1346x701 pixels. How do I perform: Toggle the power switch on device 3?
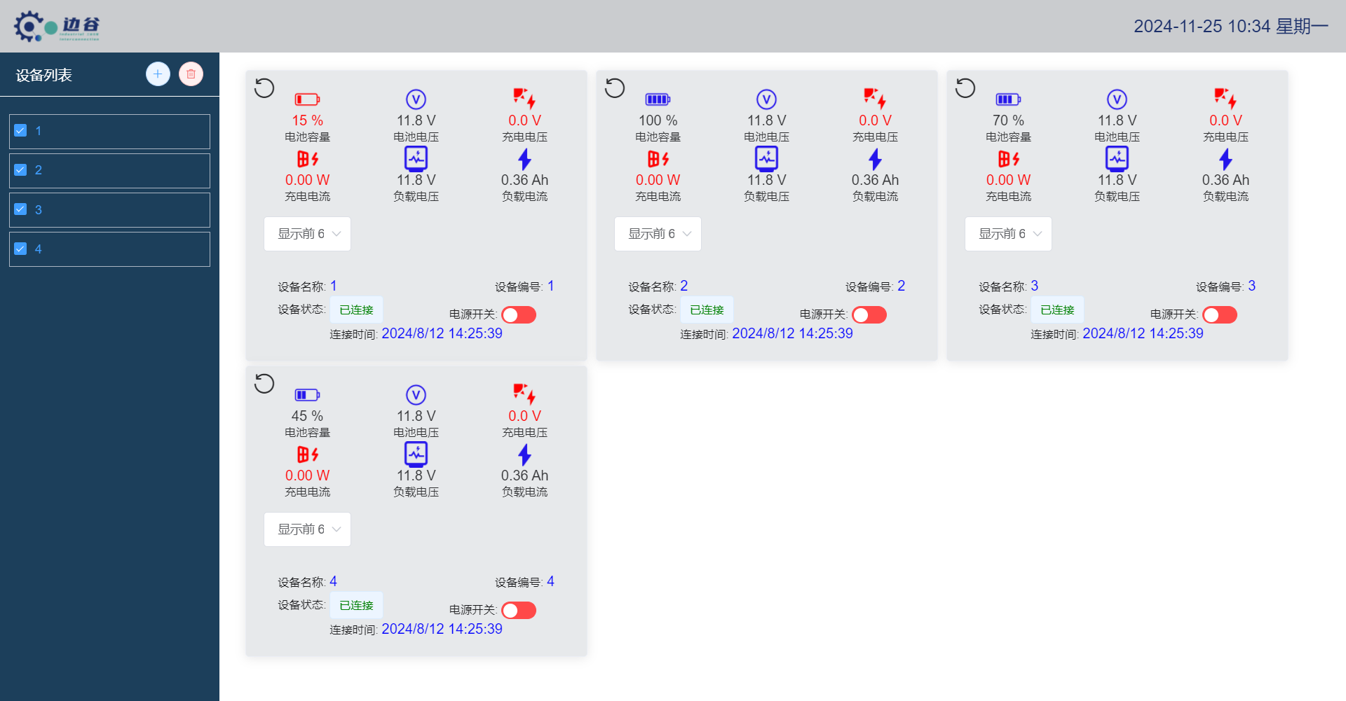tap(1220, 315)
